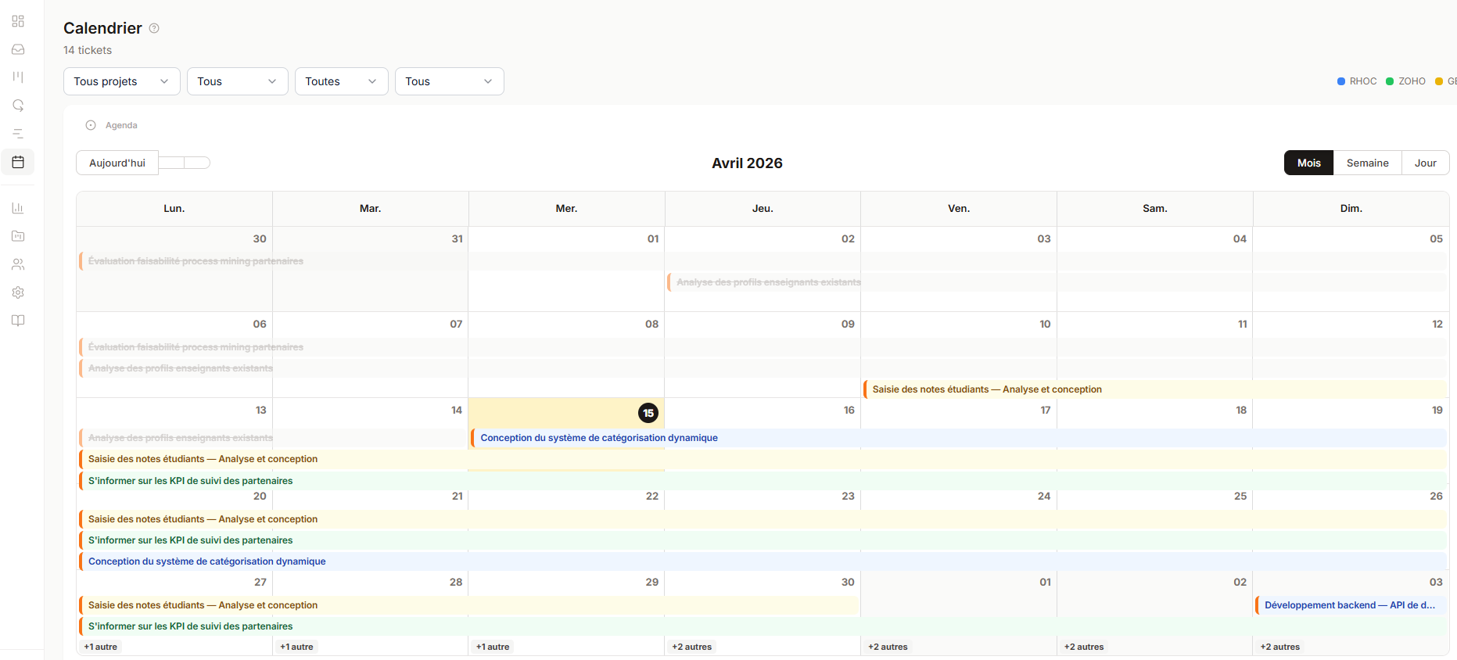This screenshot has height=660, width=1457.
Task: Open the kanban board icon in sidebar
Action: [x=18, y=77]
